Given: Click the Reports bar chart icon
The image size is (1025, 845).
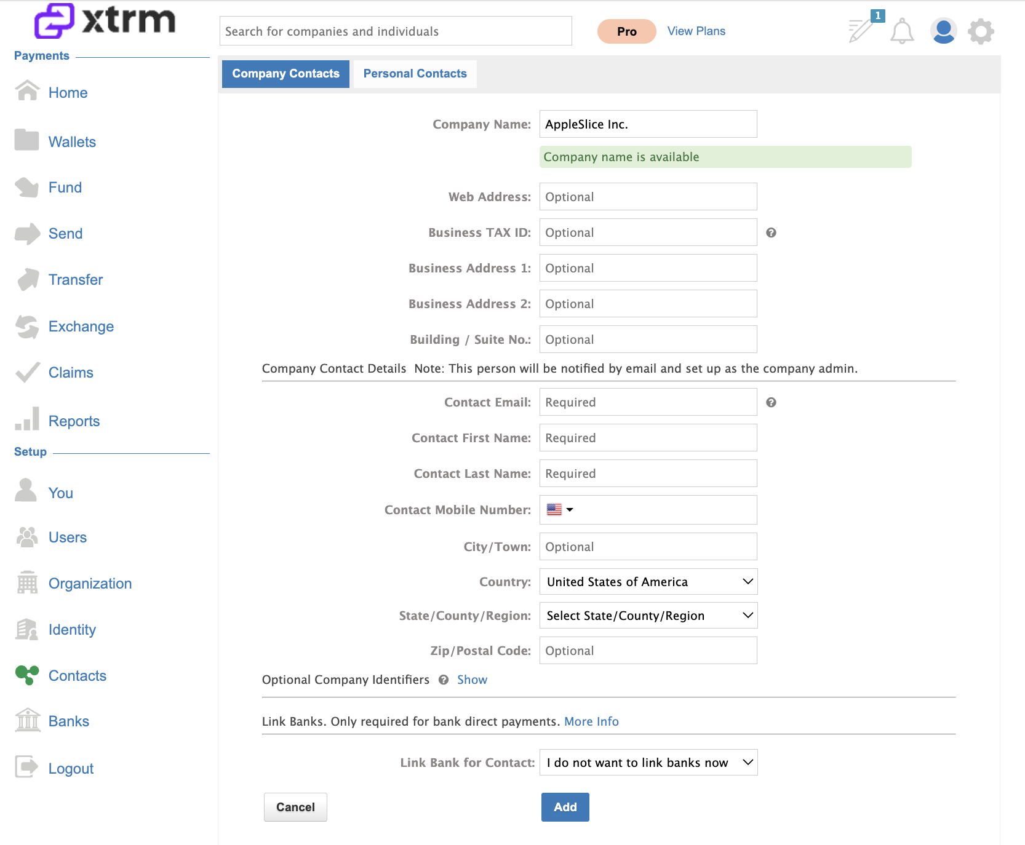Looking at the screenshot, I should tap(27, 419).
